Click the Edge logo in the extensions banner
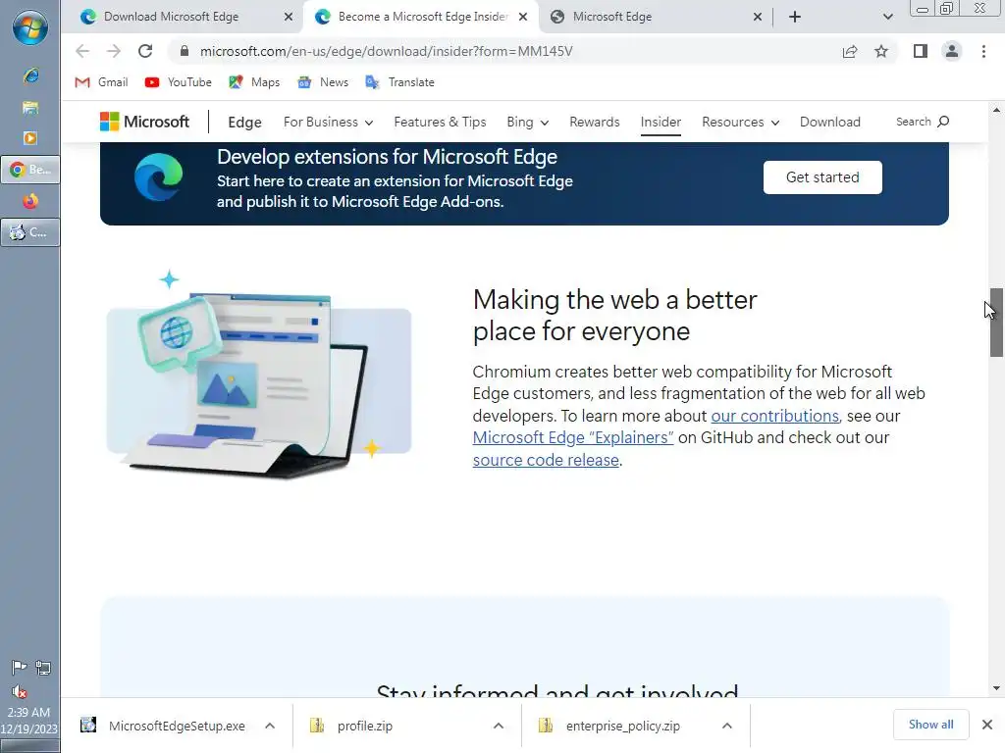 (x=158, y=177)
